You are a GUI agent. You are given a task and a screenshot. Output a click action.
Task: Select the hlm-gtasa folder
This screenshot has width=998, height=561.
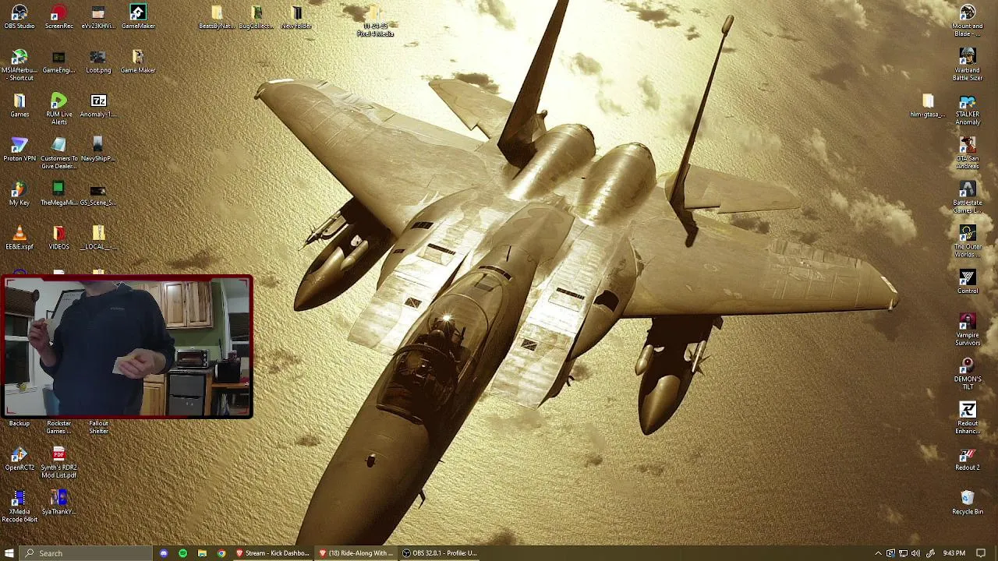[928, 105]
